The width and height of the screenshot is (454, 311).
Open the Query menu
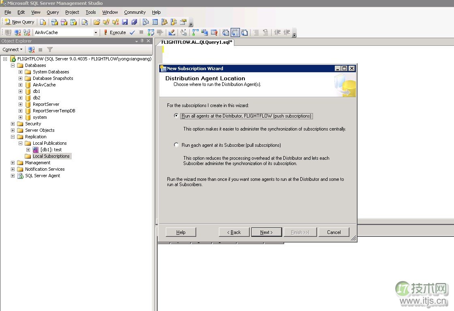pyautogui.click(x=53, y=12)
